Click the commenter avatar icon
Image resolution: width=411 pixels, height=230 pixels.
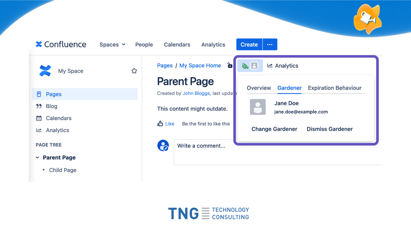pos(163,146)
